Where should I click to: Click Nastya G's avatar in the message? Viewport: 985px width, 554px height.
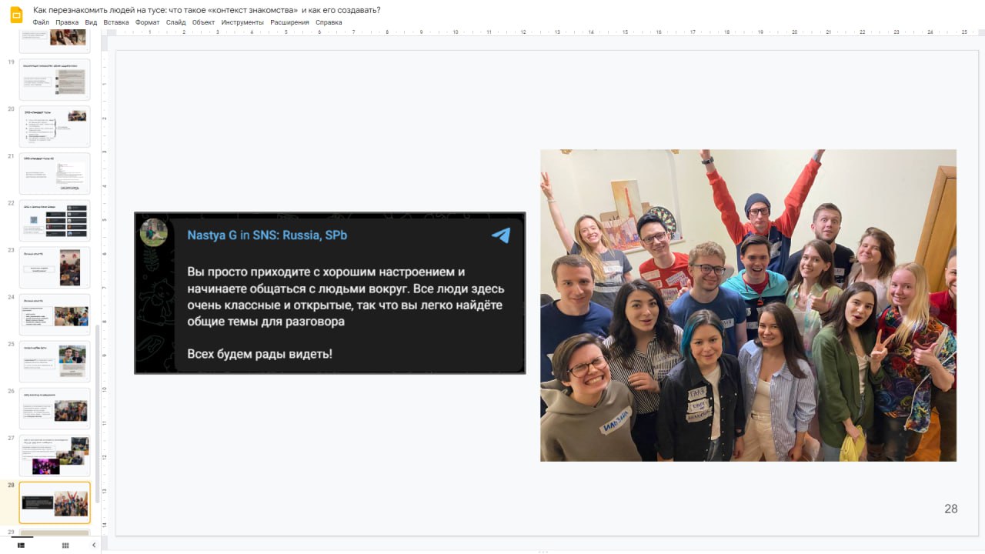pyautogui.click(x=154, y=232)
